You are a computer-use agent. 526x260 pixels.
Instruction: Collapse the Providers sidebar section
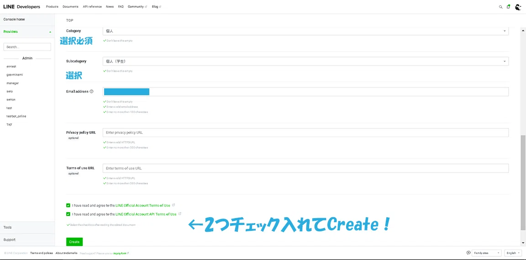[x=27, y=32]
